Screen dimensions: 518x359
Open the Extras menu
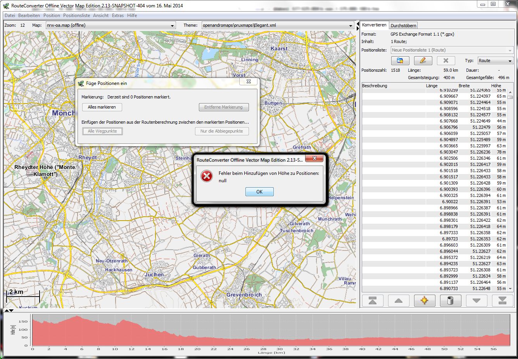[x=117, y=16]
